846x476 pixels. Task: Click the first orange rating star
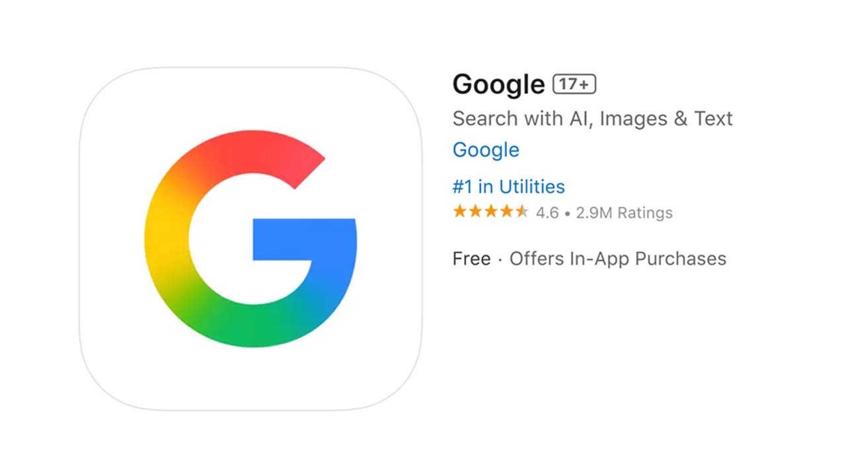pyautogui.click(x=459, y=212)
